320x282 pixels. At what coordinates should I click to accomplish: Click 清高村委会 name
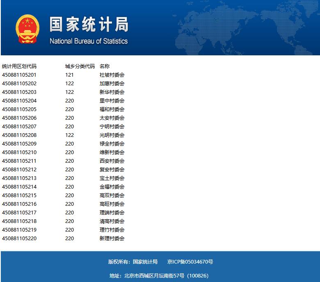[x=112, y=221]
